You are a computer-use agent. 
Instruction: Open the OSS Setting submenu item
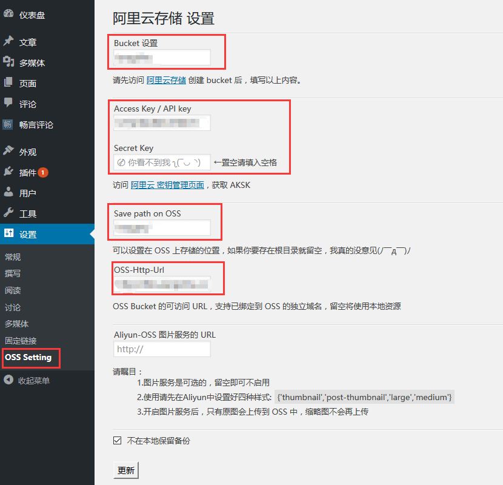pos(28,358)
